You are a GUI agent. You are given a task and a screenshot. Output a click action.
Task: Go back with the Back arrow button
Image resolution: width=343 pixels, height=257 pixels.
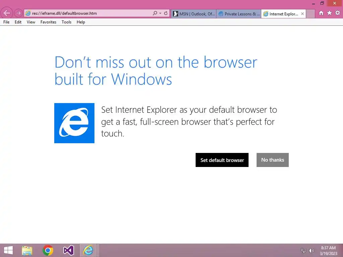[7, 13]
